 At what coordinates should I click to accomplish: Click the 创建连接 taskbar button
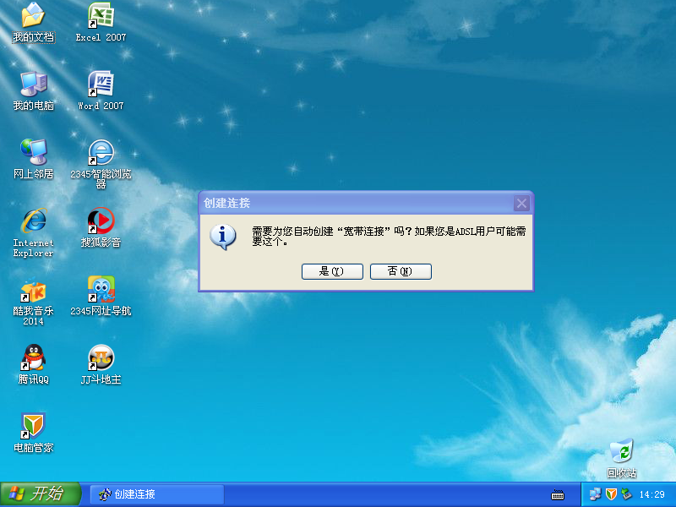157,494
